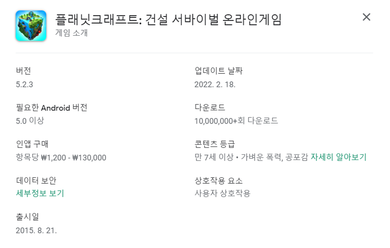Click the 업데이트 날짜 heading
The image size is (390, 248).
pyautogui.click(x=218, y=71)
